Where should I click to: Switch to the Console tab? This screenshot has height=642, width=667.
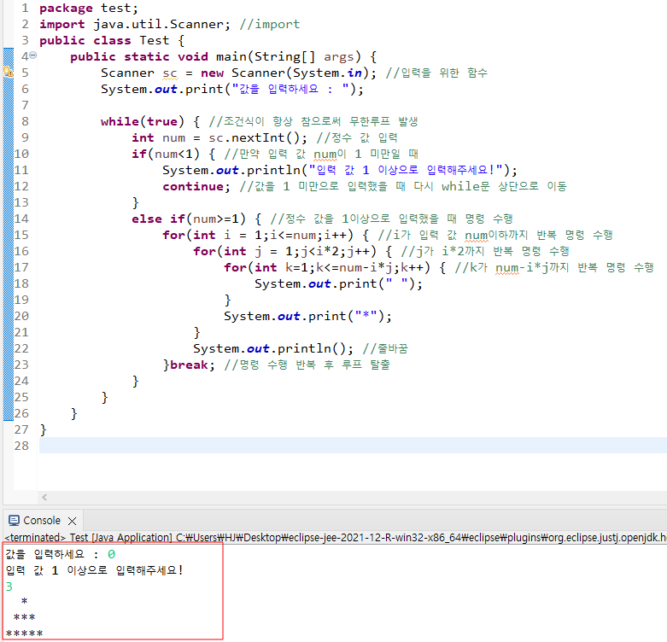(42, 521)
